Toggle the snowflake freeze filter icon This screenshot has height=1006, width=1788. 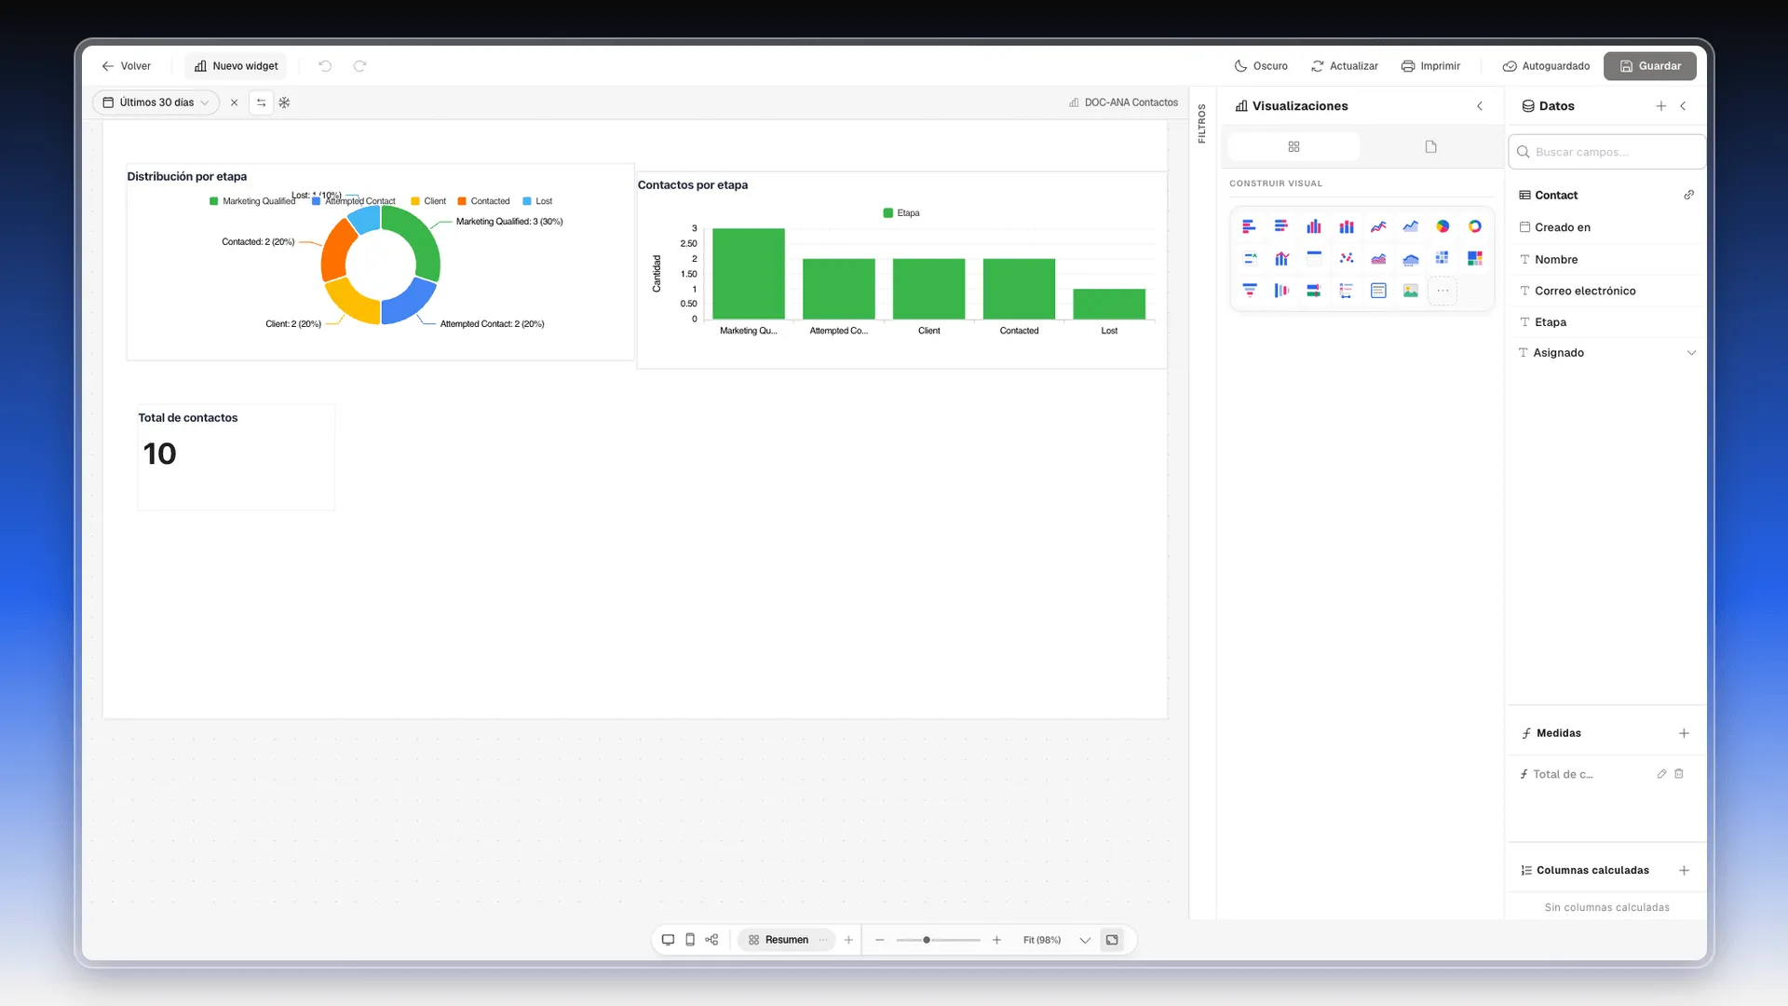pos(285,102)
